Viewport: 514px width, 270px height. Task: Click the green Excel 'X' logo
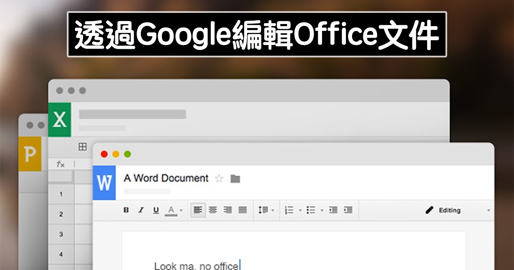60,120
